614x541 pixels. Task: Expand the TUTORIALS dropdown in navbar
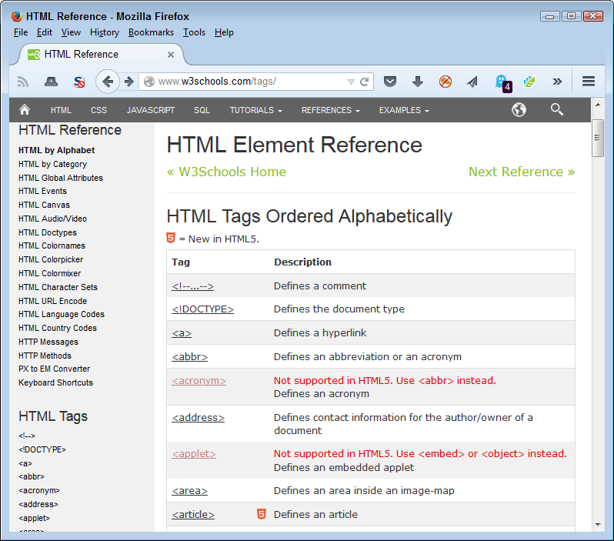tap(255, 110)
